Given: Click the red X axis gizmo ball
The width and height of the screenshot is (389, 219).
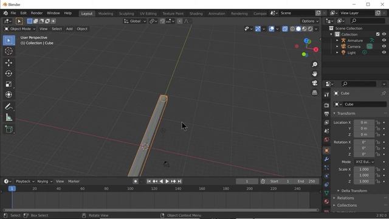Looking at the screenshot, I should point(316,50).
